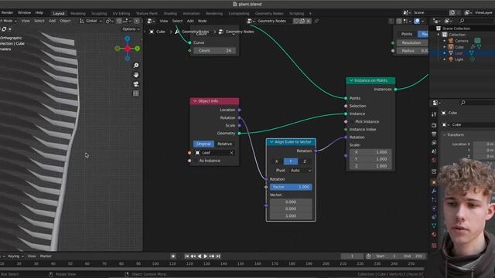The width and height of the screenshot is (495, 278).
Task: Toggle camera view icon in viewport
Action: click(x=136, y=84)
